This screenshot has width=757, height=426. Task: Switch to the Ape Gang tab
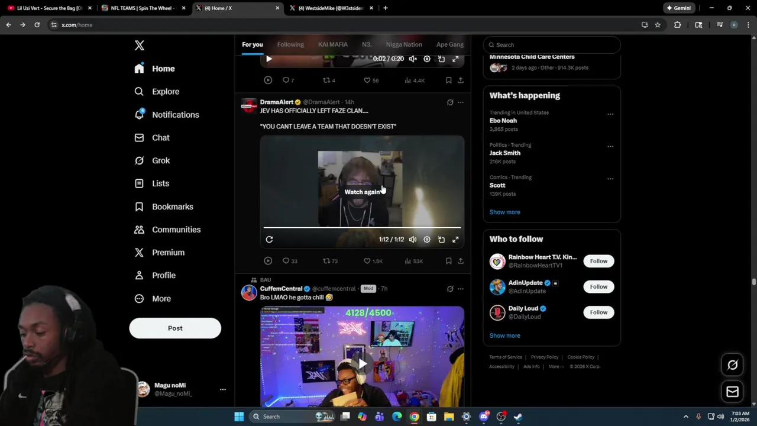click(450, 44)
